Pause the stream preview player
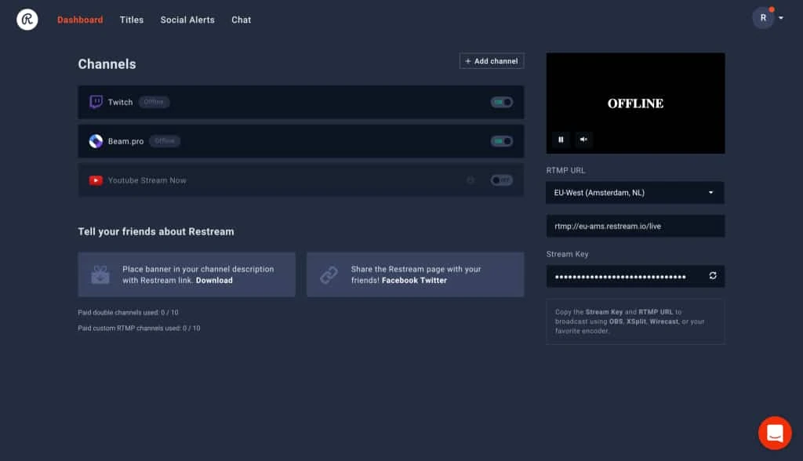This screenshot has height=461, width=803. pyautogui.click(x=561, y=140)
